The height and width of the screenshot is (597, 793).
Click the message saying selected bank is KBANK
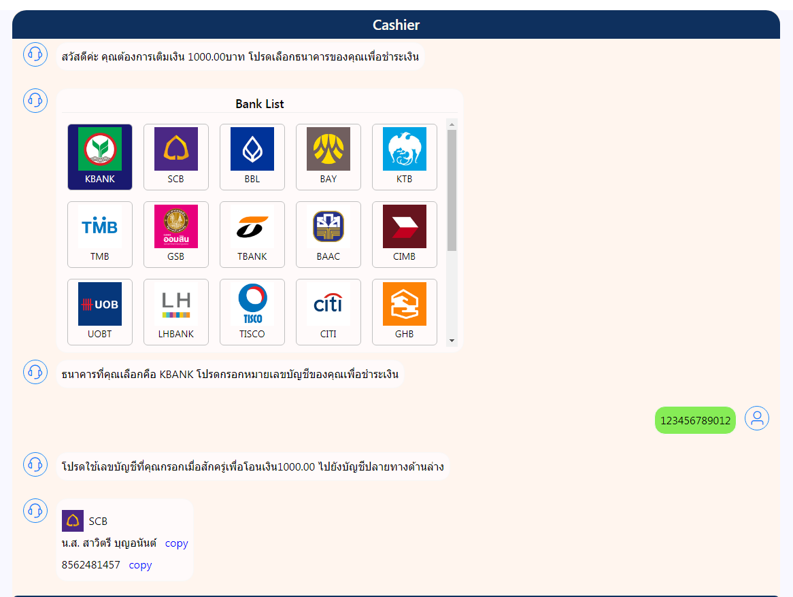[230, 374]
